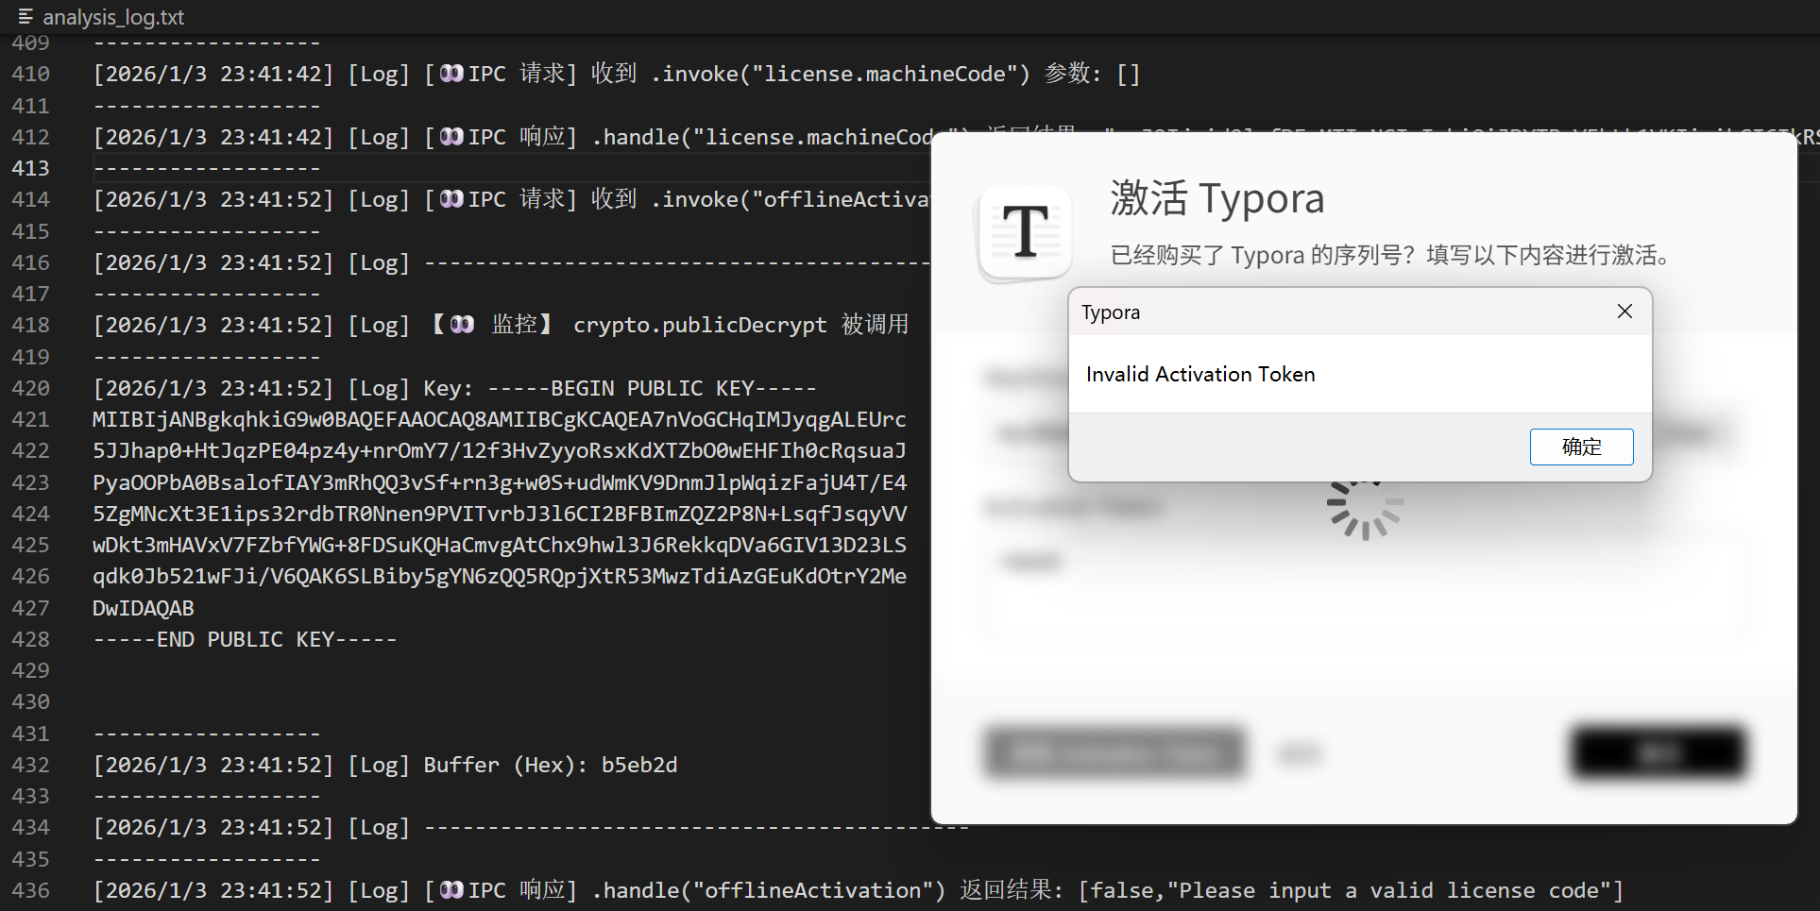The height and width of the screenshot is (911, 1820).
Task: Click the eyes icon on line 418
Action: coord(462,325)
